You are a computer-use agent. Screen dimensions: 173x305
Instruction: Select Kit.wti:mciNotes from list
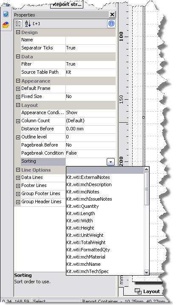pyautogui.click(x=105, y=192)
